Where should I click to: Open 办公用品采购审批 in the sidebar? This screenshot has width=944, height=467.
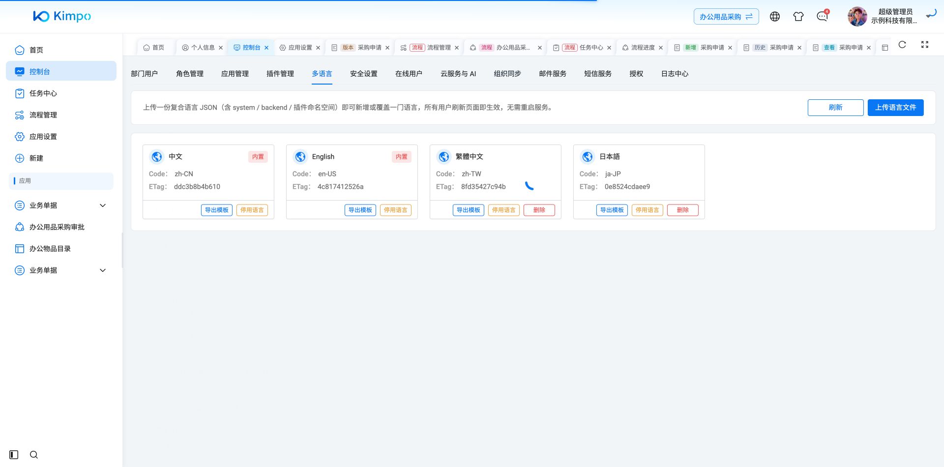pyautogui.click(x=61, y=227)
